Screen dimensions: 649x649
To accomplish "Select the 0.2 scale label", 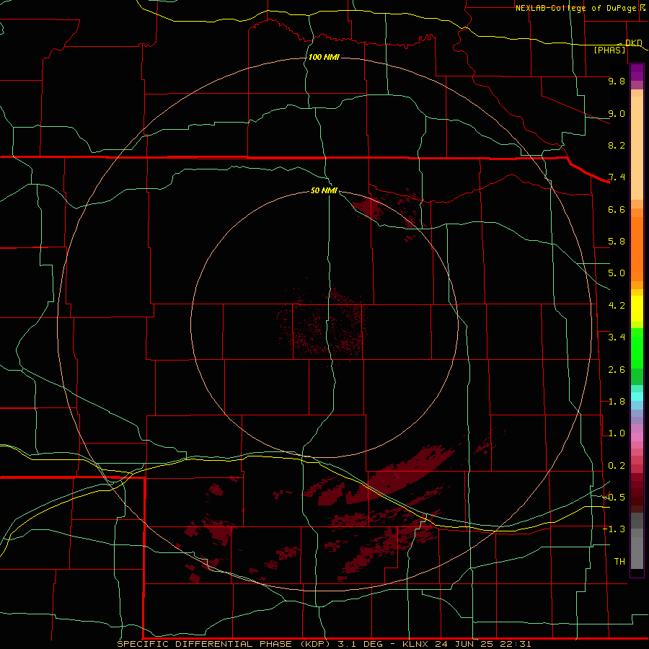I will click(617, 466).
